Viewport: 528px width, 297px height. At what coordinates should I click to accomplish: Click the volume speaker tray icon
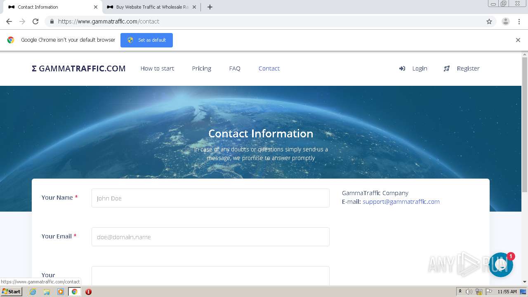coord(469,292)
